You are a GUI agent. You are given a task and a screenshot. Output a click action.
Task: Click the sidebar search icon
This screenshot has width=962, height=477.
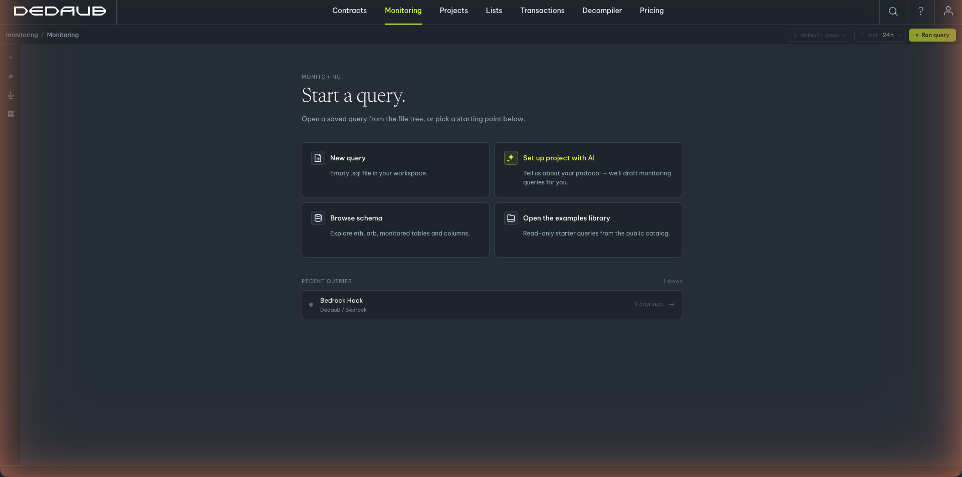(x=11, y=77)
